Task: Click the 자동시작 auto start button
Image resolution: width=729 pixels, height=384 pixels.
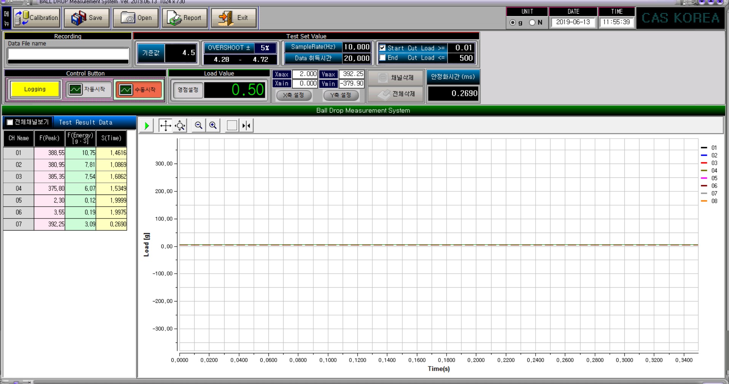Action: pos(88,89)
